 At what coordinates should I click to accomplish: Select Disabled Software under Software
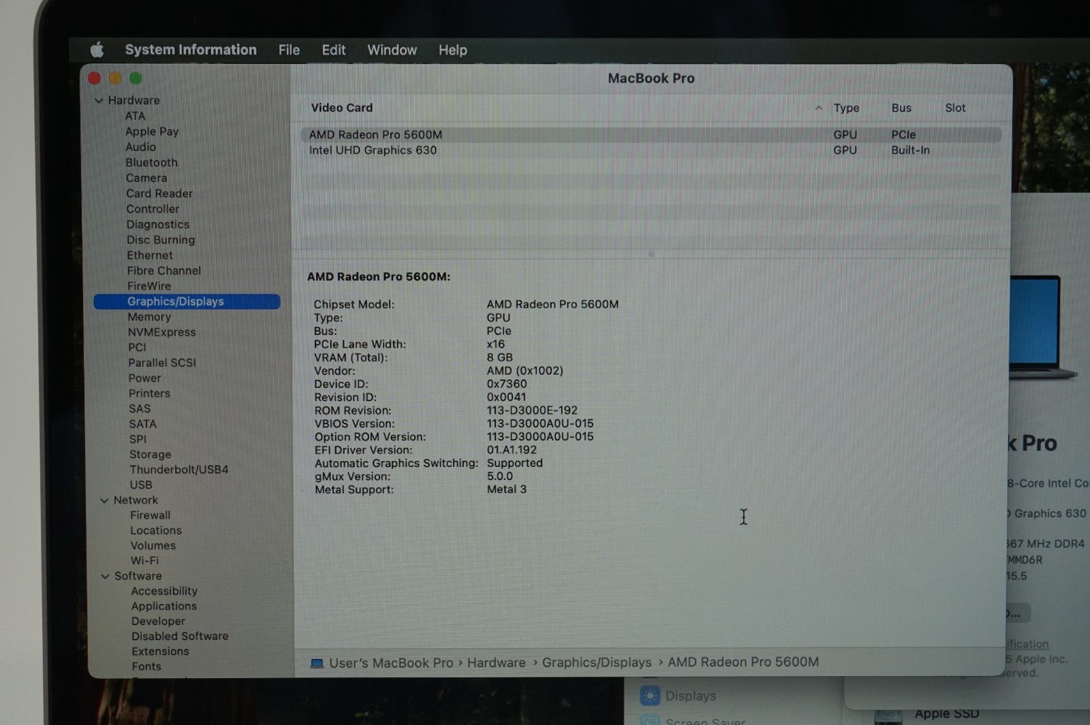pyautogui.click(x=180, y=636)
